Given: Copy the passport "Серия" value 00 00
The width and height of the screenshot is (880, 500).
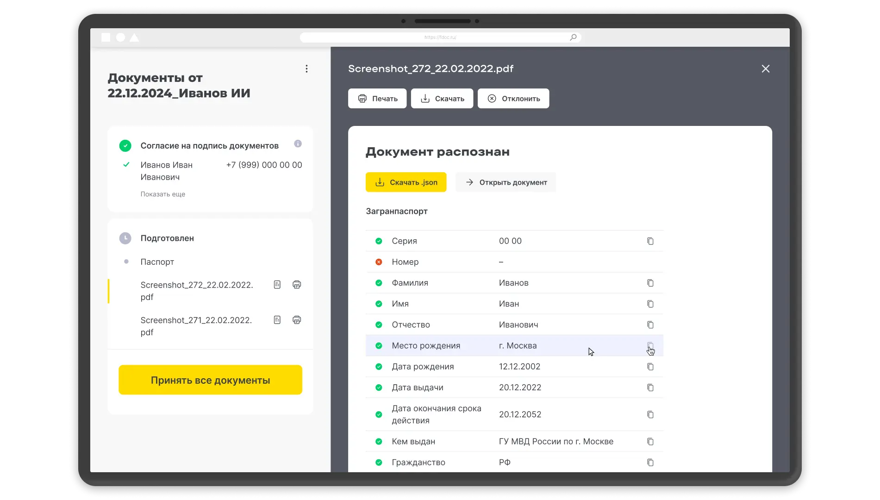Looking at the screenshot, I should [650, 241].
